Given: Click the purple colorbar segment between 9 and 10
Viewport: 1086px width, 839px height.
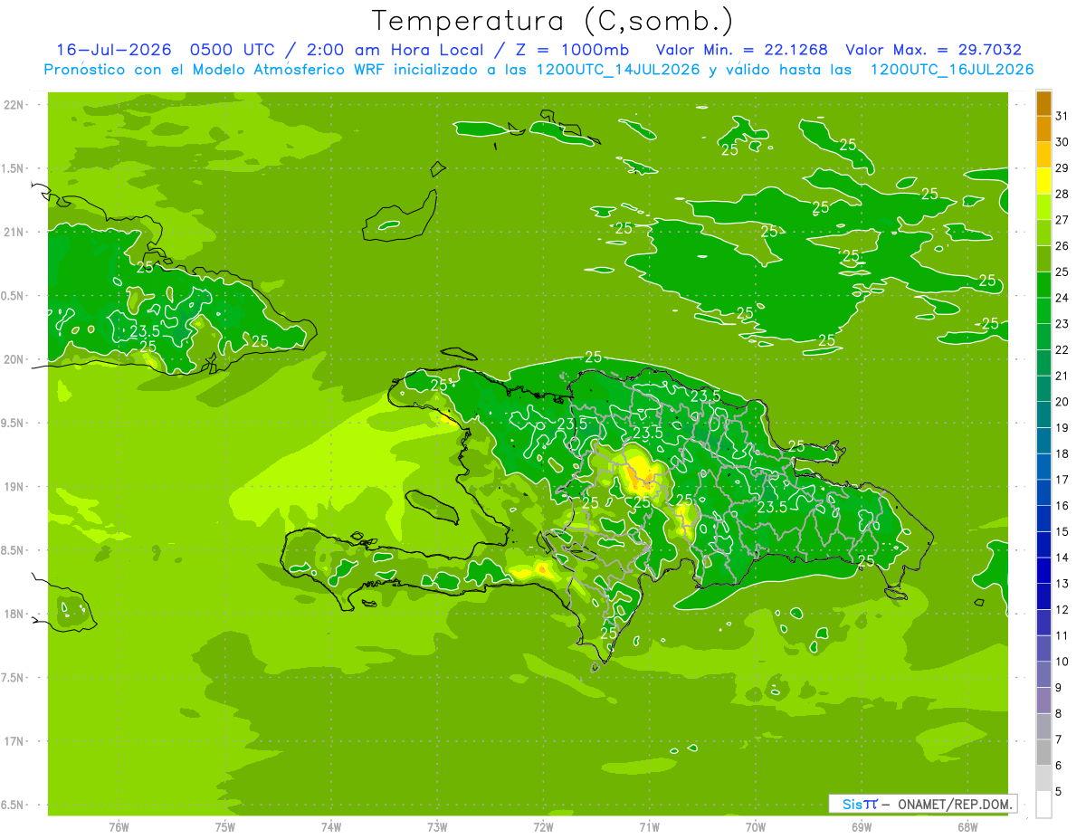Looking at the screenshot, I should (x=1043, y=675).
